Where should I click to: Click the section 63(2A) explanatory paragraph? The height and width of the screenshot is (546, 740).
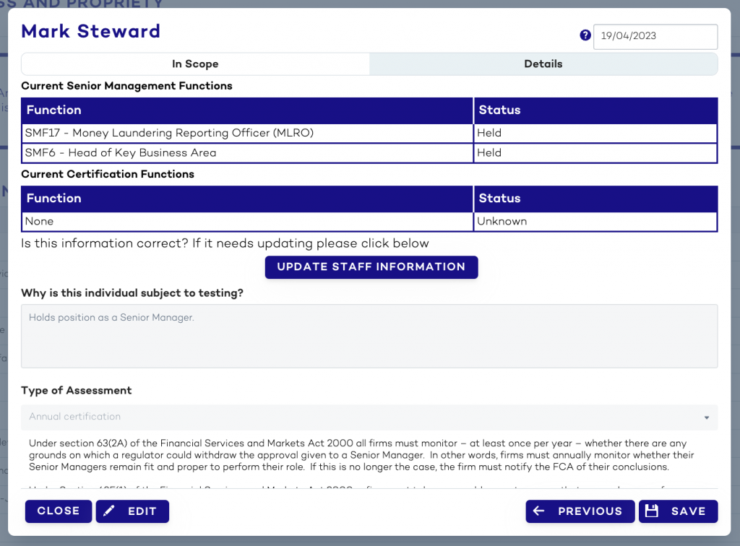tap(361, 455)
